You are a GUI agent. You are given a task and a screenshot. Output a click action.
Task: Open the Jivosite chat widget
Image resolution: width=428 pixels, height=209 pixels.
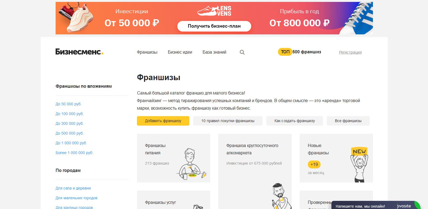pyautogui.click(x=376, y=205)
